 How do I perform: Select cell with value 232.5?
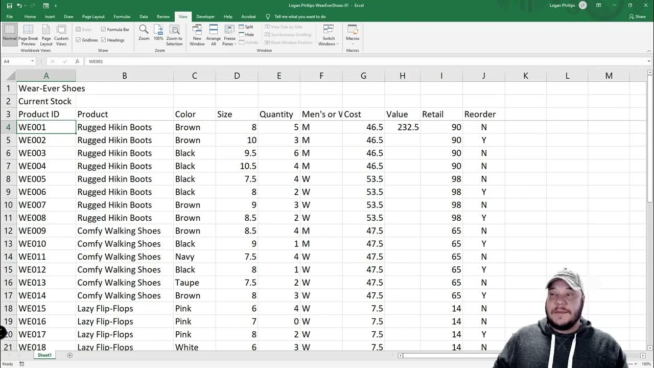[x=403, y=127]
